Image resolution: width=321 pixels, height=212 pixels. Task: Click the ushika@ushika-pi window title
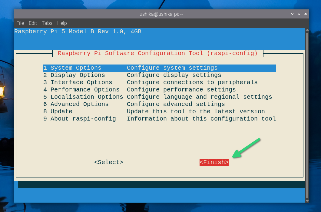pos(161,14)
